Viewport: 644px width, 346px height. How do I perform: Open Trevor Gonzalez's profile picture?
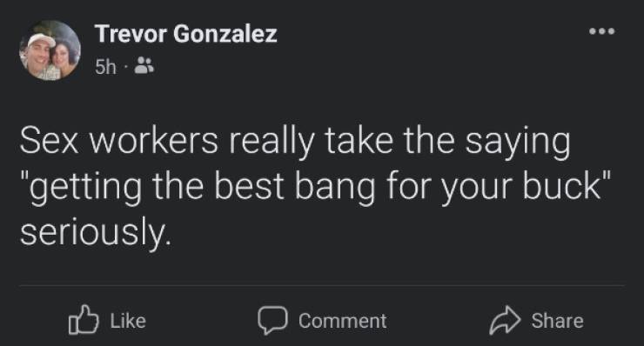50,50
